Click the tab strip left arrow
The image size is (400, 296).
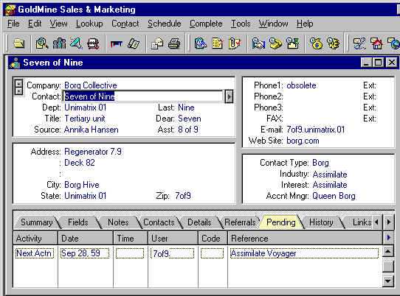[x=377, y=222]
